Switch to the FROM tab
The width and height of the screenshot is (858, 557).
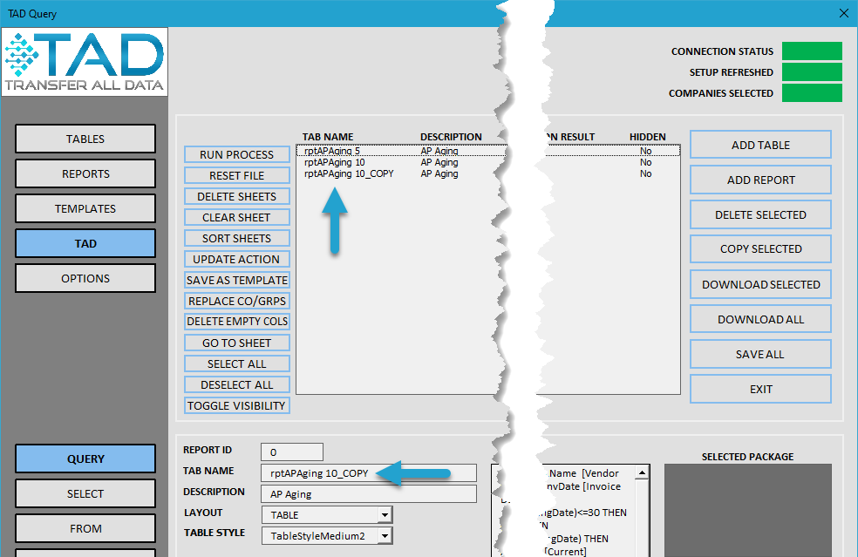tap(85, 528)
